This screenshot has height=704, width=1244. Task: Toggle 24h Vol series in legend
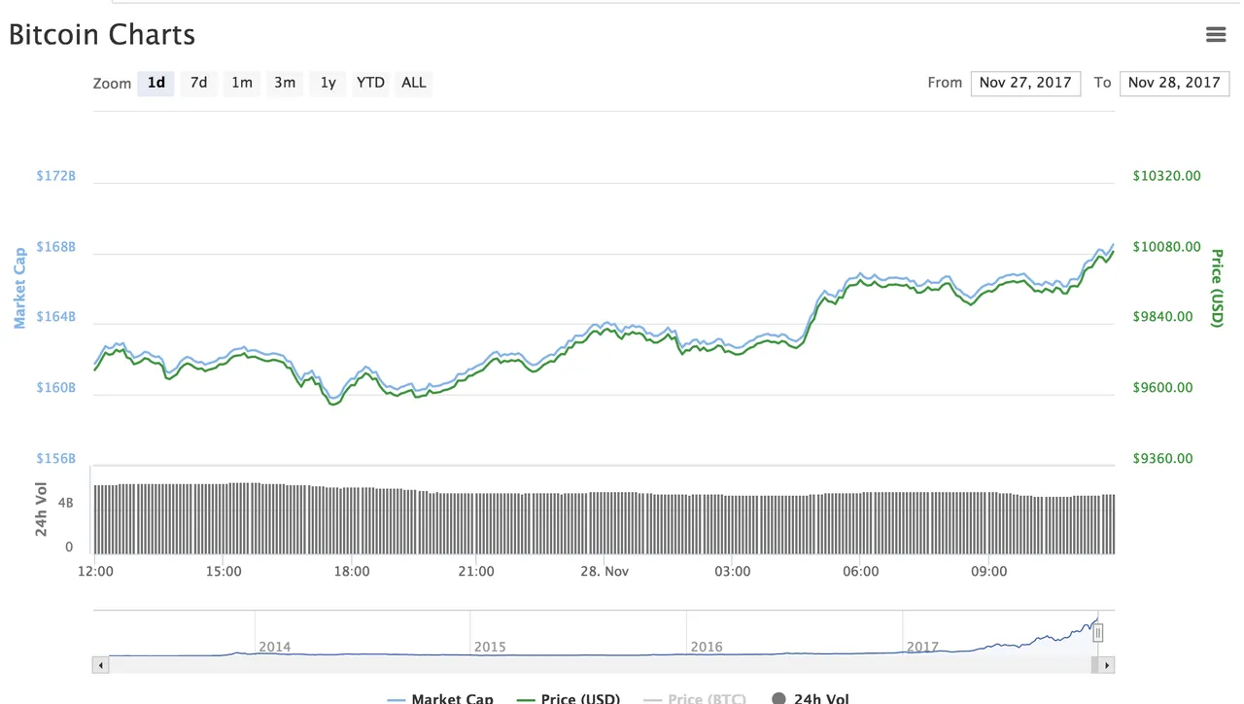click(811, 698)
